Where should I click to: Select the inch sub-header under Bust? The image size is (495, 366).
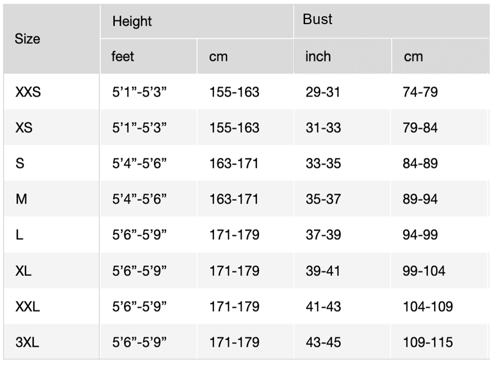318,56
